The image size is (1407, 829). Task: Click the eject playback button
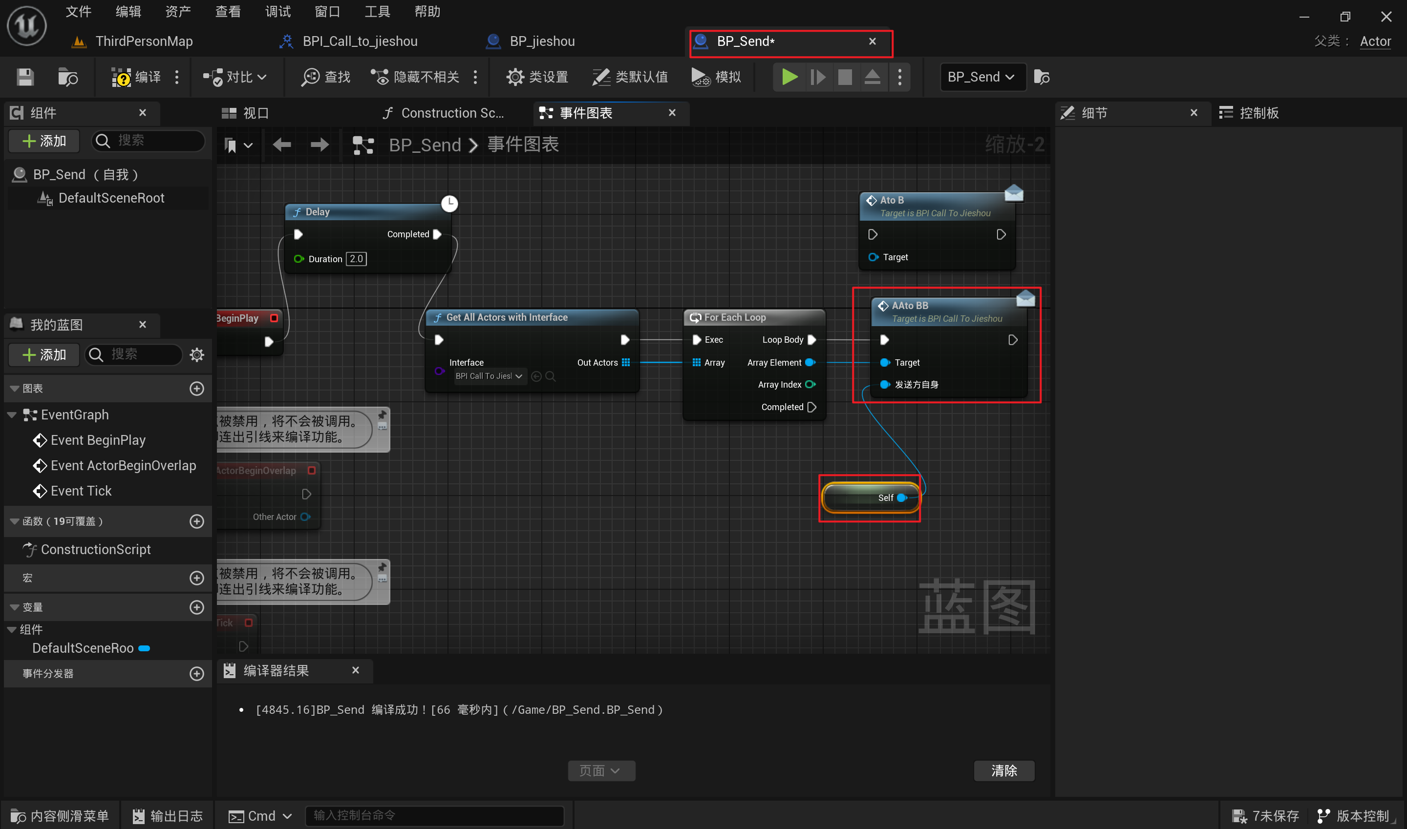[x=872, y=77]
